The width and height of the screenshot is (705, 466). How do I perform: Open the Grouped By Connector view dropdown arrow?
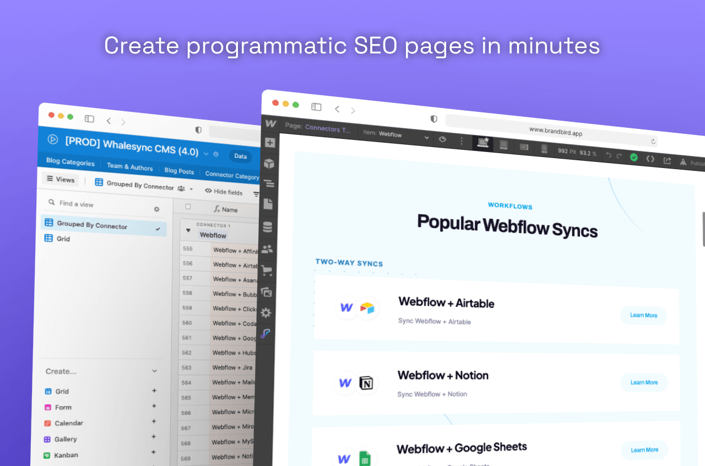coord(192,189)
